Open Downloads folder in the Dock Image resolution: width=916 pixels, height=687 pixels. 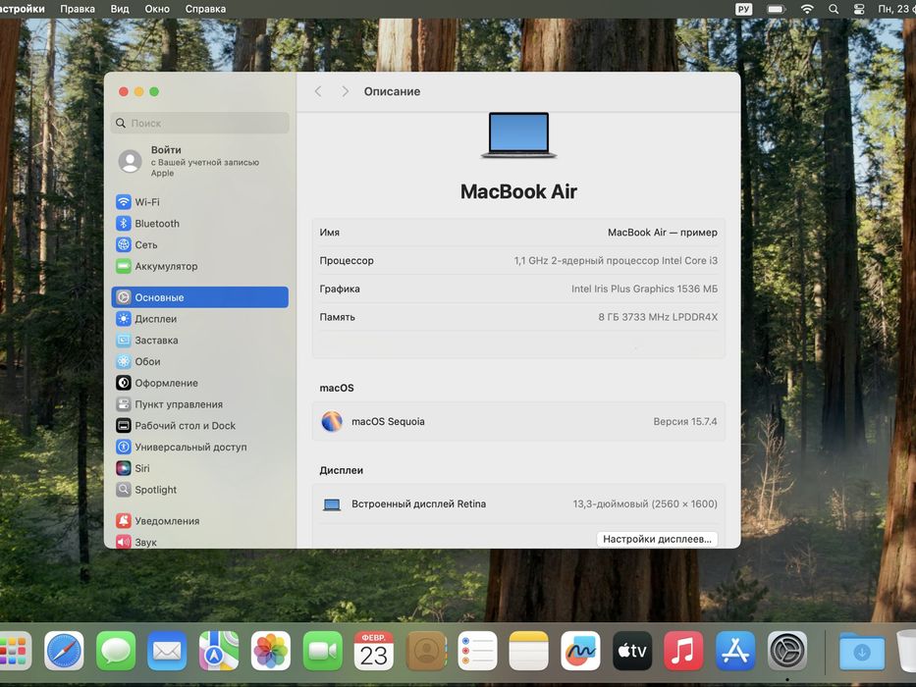(862, 650)
